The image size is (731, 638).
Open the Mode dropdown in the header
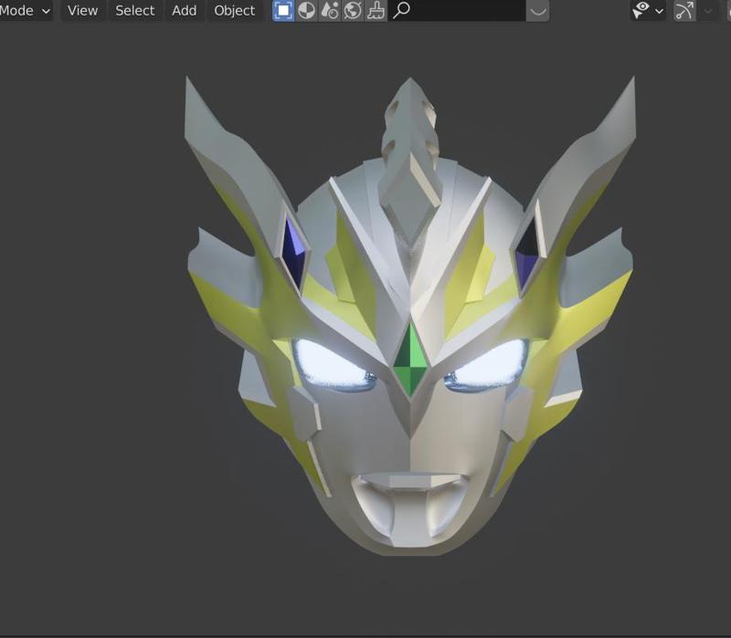click(26, 11)
